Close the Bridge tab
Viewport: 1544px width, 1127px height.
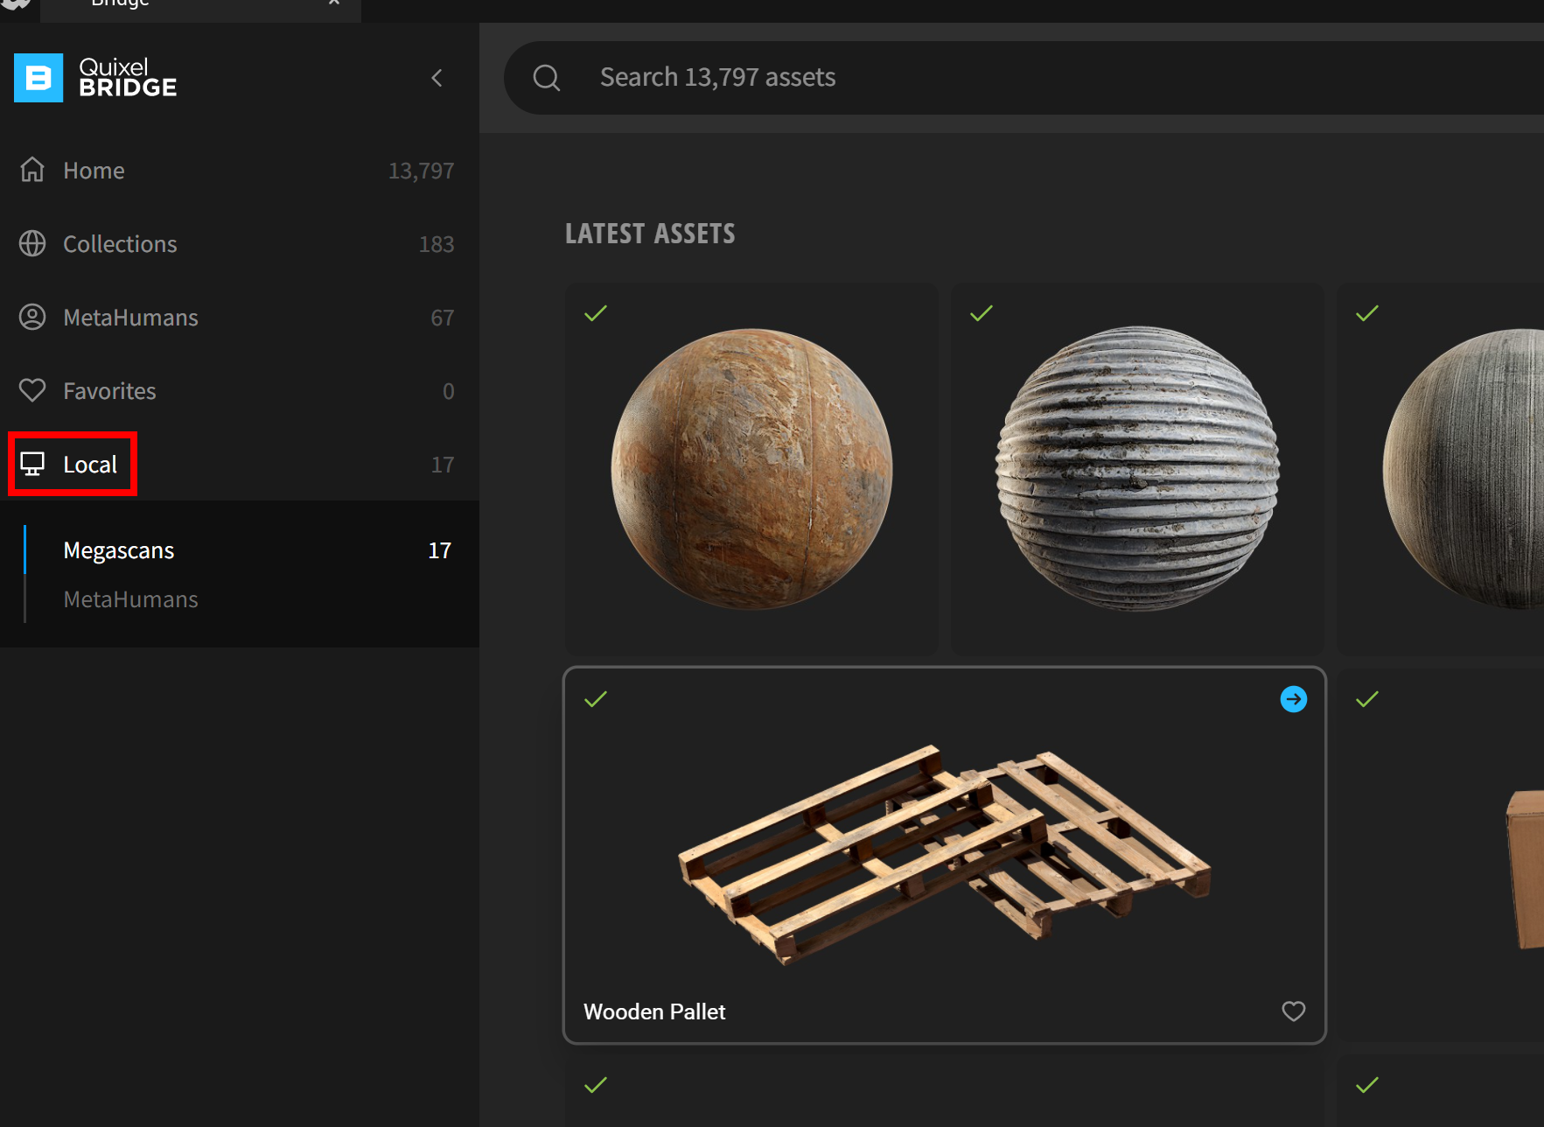(x=334, y=3)
